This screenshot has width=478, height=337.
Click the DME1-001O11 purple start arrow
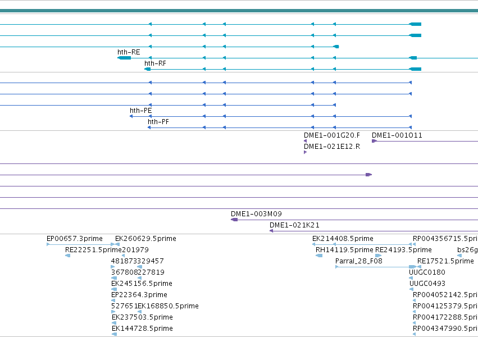coord(374,141)
